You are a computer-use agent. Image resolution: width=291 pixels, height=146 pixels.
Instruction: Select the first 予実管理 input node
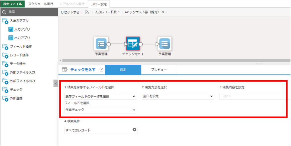pyautogui.click(x=101, y=44)
